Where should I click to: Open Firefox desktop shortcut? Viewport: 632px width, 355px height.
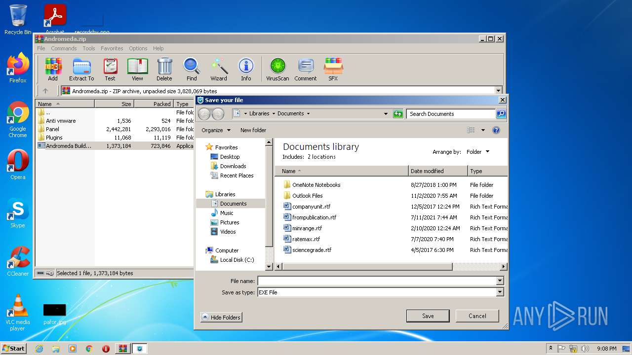(18, 68)
